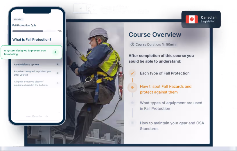Click the Course Duration: 1h 50min pill

[x=153, y=44]
